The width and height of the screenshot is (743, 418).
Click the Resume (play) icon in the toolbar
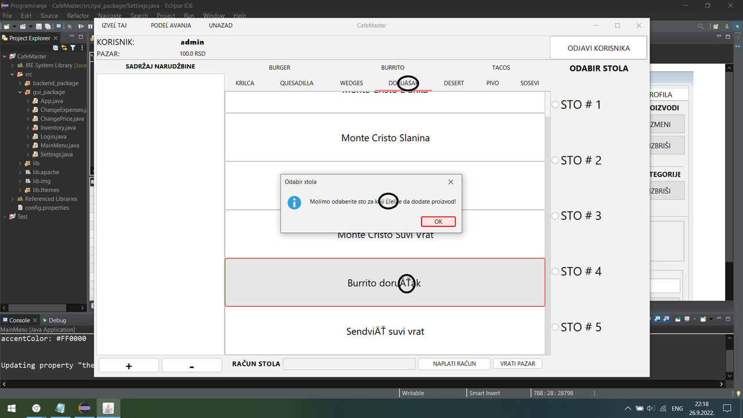tap(82, 26)
